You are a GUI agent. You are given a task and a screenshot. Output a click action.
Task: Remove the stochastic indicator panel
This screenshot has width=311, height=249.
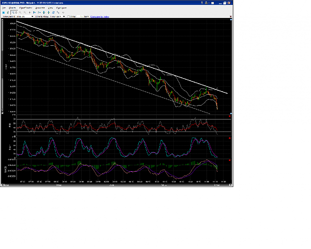pos(230,138)
